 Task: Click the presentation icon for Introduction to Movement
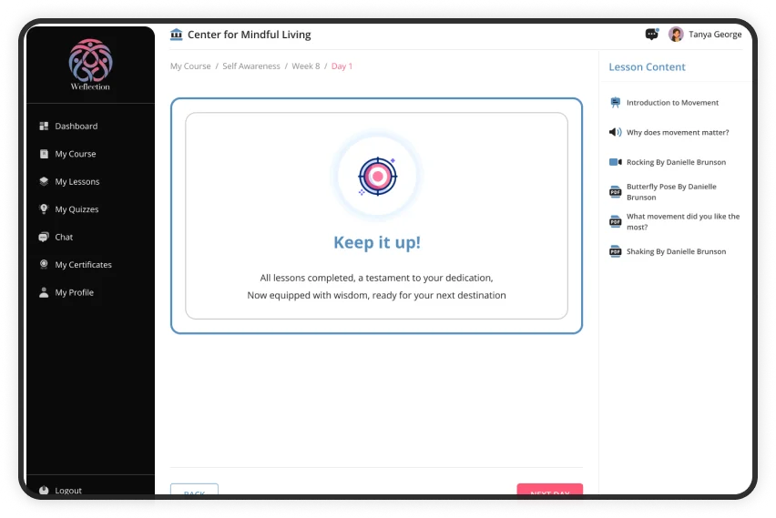pos(615,103)
